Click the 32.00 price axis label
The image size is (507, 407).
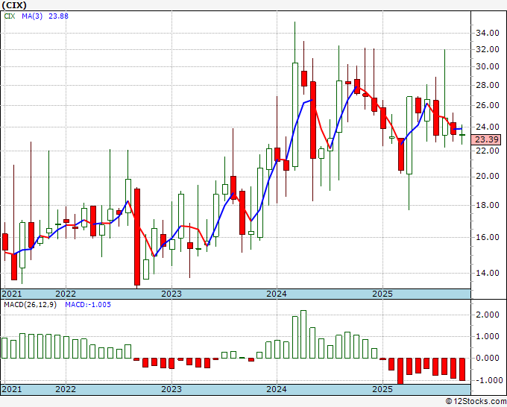coord(488,49)
